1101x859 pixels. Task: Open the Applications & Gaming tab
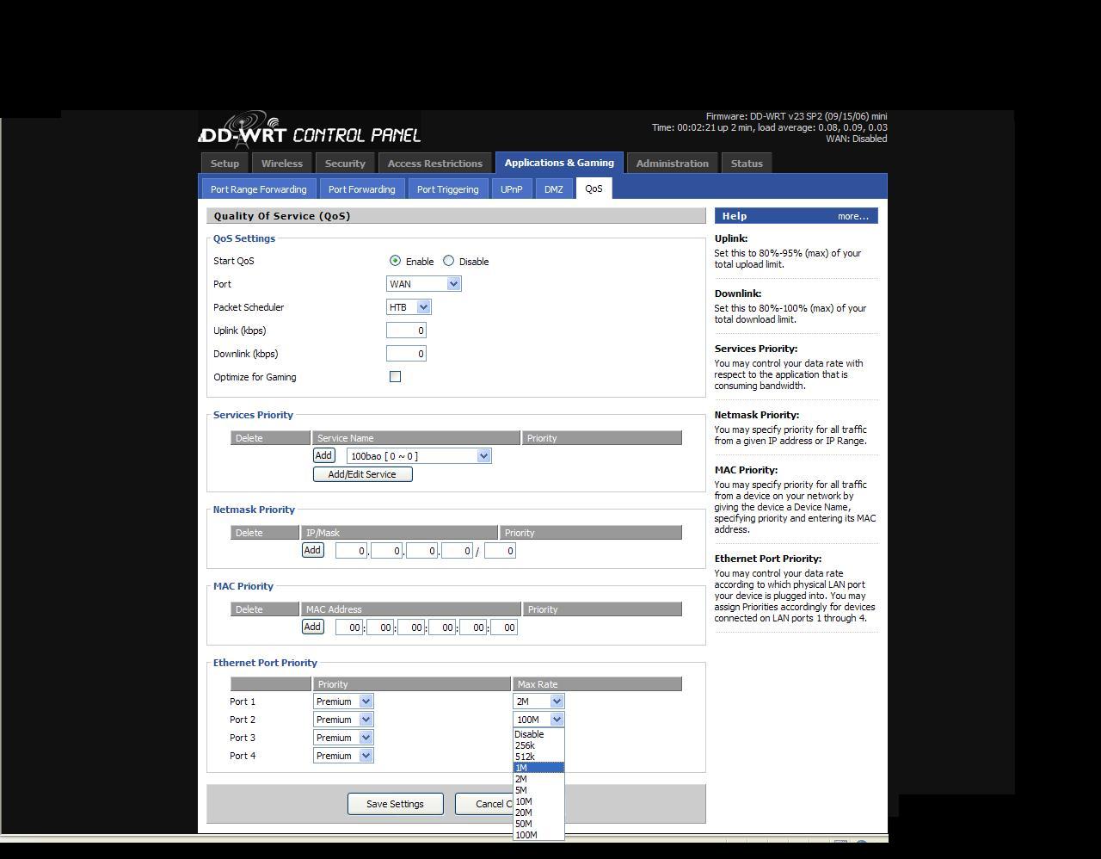coord(559,163)
